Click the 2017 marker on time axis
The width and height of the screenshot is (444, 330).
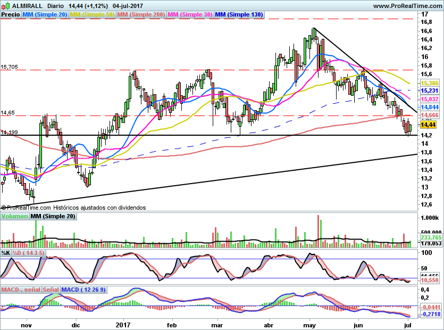coord(123,324)
